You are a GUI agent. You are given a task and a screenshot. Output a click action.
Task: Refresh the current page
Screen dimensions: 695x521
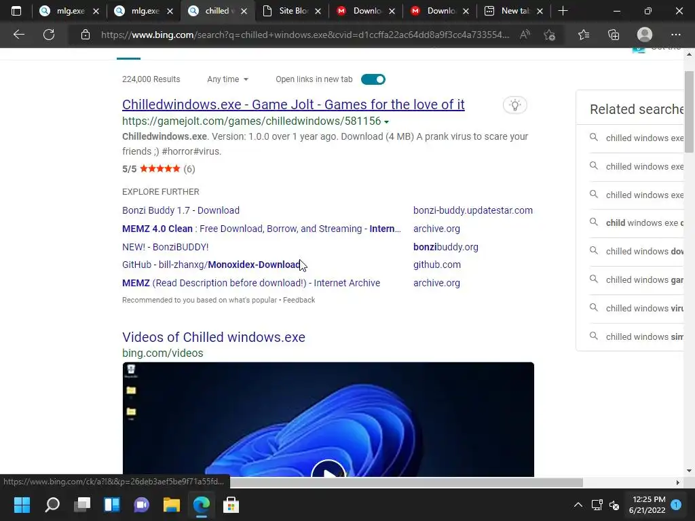pos(49,35)
